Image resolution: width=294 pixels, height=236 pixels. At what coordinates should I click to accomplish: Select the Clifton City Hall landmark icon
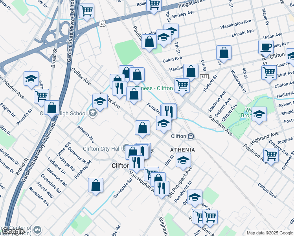(x=125, y=148)
